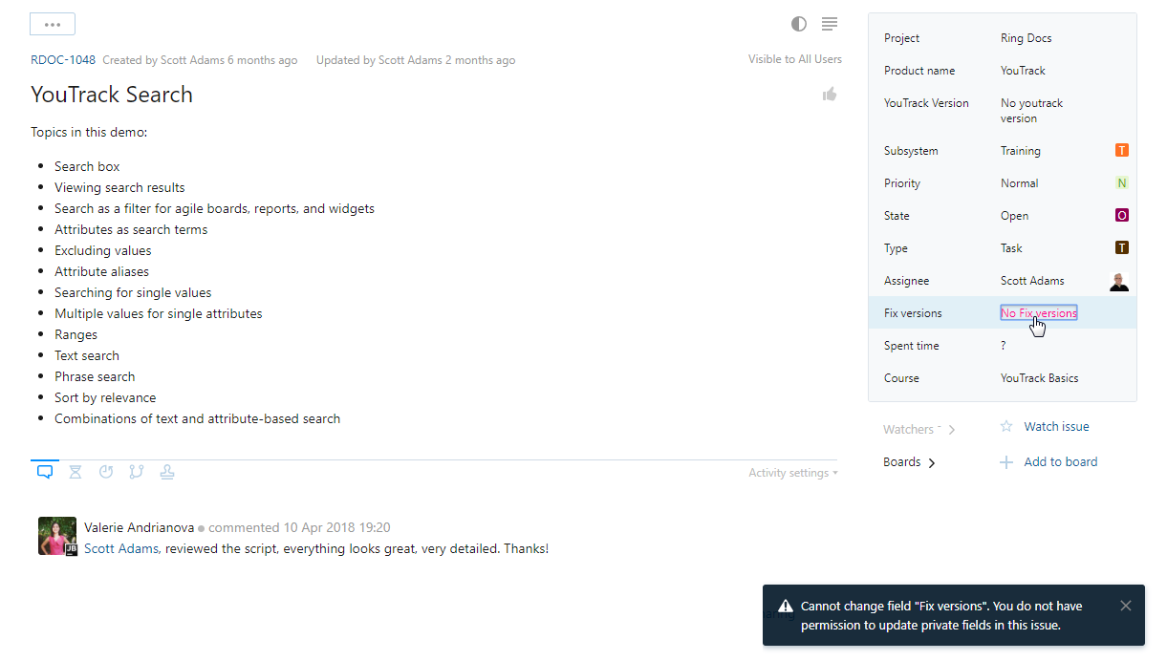
Task: Click Valerie Andrianova's avatar thumbnail
Action: 56,536
